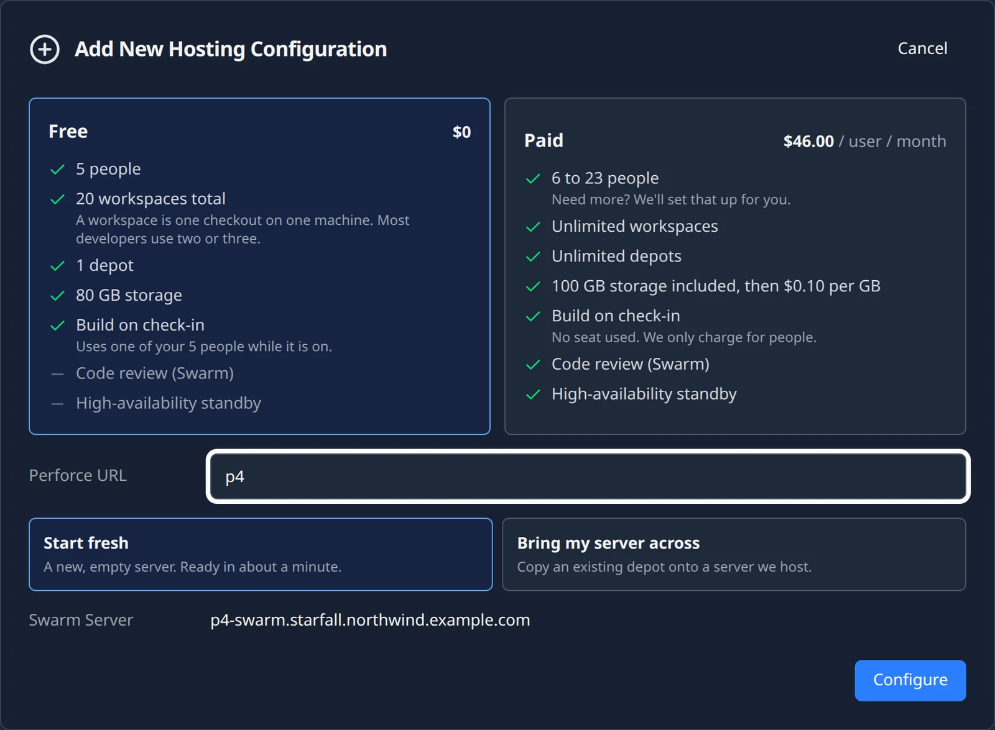Click the '80 GB storage' feature text

(x=129, y=296)
